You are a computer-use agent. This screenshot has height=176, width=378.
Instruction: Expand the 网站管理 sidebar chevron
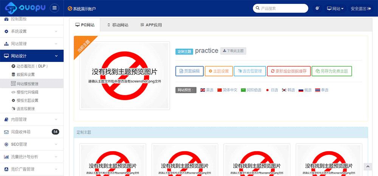56,44
